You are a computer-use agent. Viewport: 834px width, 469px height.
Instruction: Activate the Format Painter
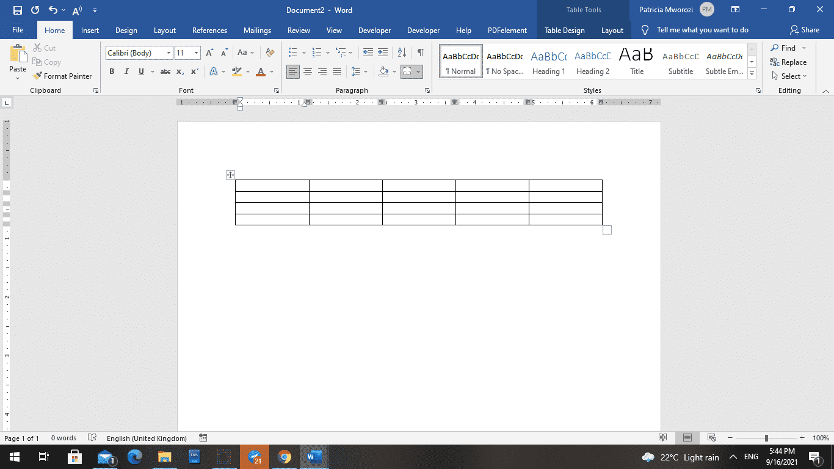[x=63, y=76]
